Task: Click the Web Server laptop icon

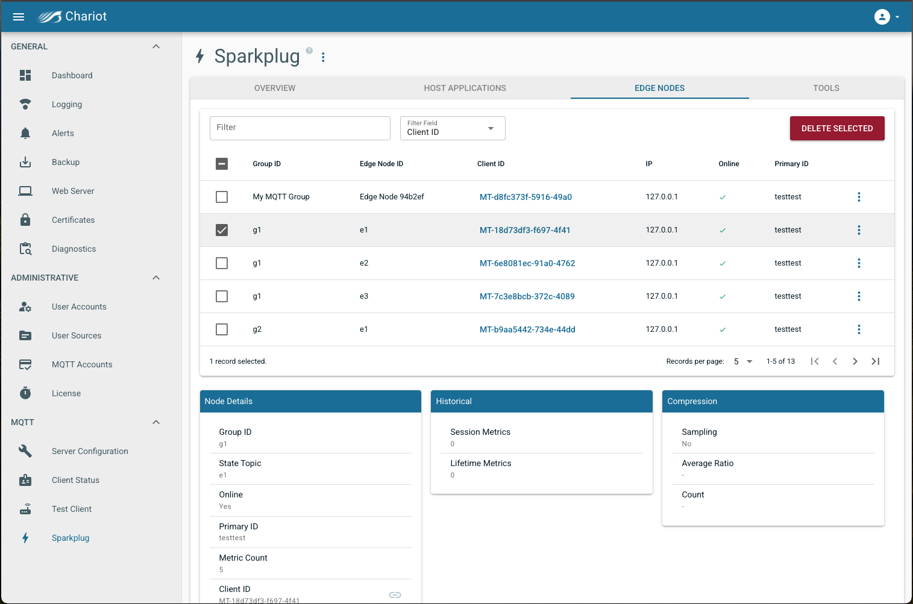Action: (x=25, y=191)
